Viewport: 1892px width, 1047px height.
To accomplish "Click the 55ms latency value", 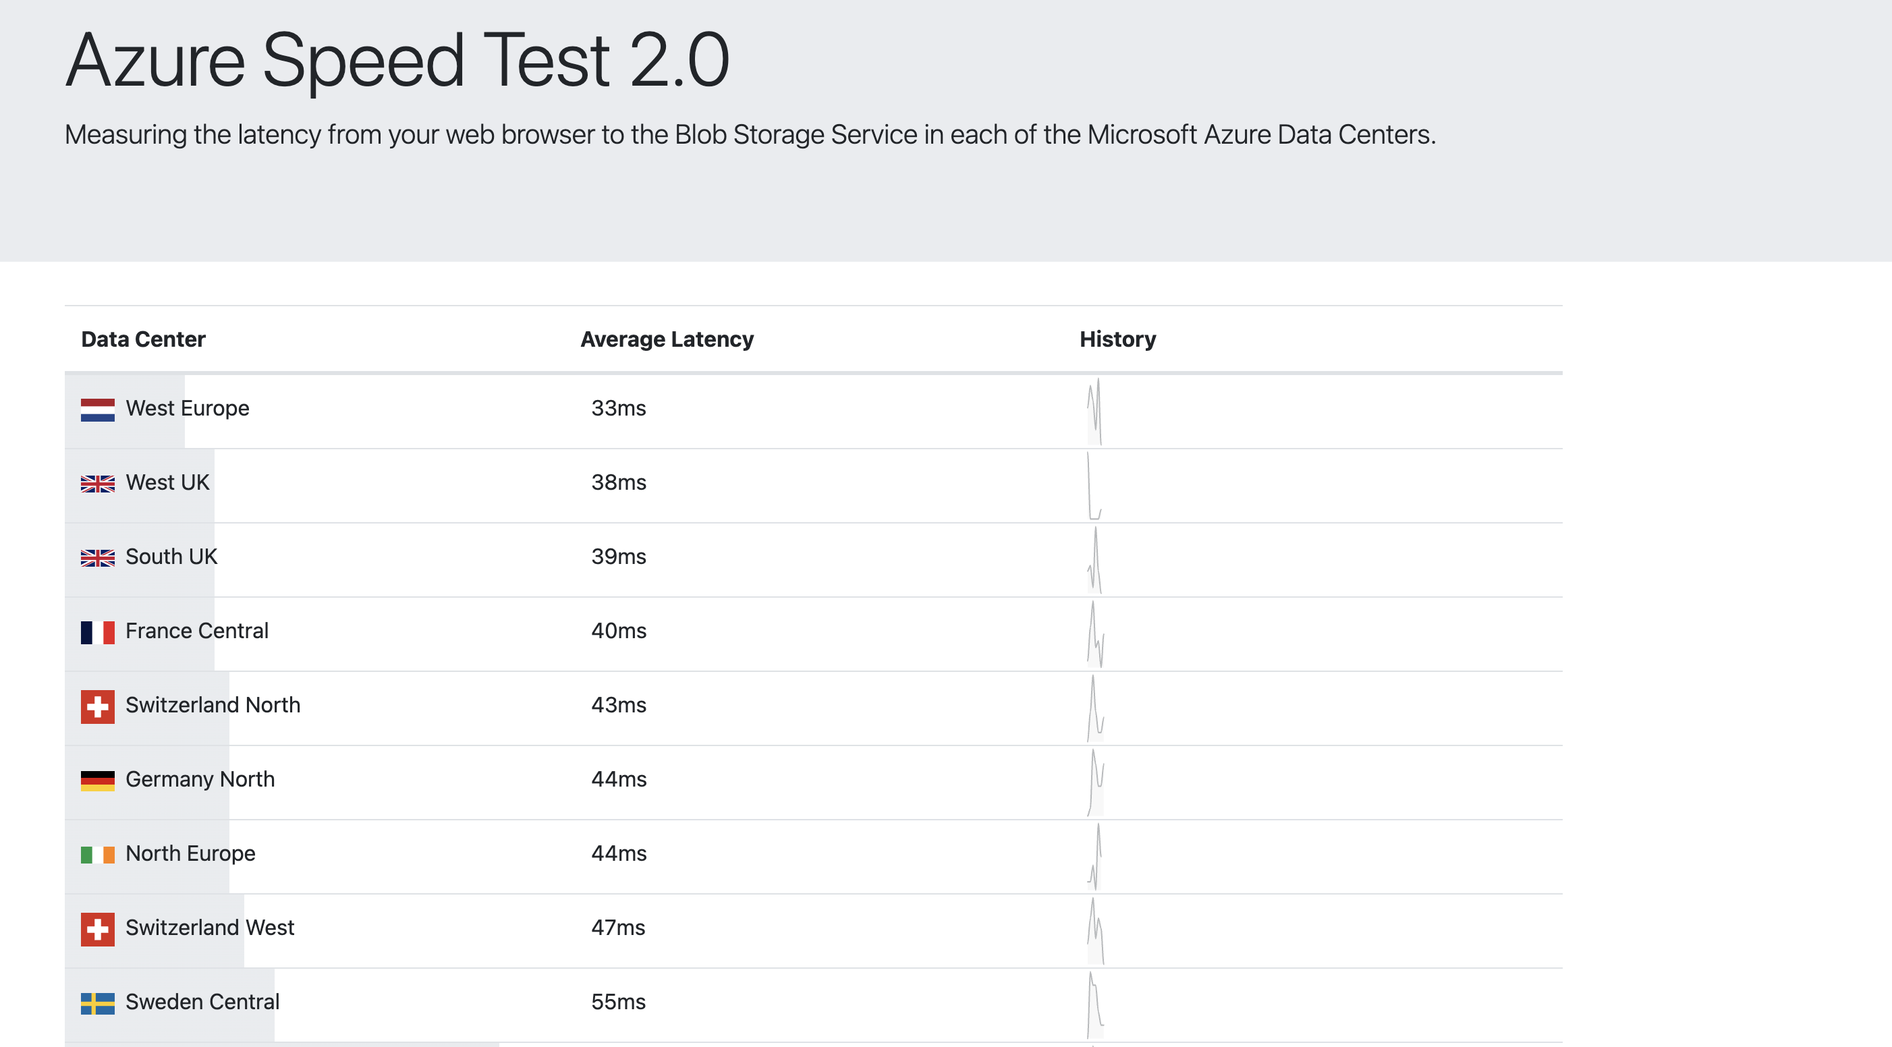I will [619, 1002].
